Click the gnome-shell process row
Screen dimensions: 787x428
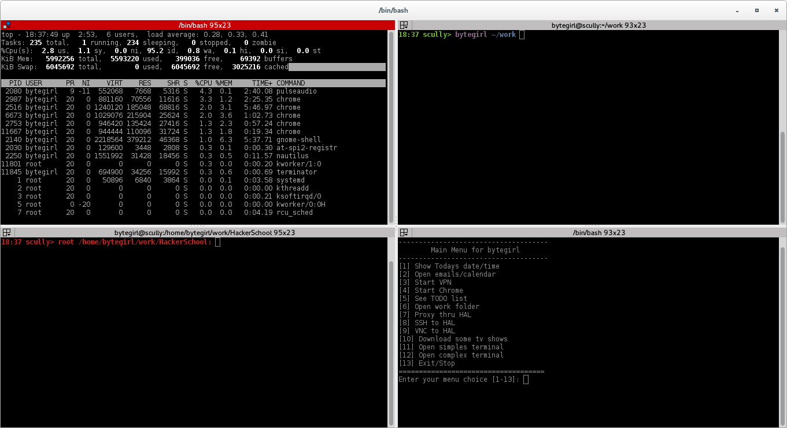point(193,140)
